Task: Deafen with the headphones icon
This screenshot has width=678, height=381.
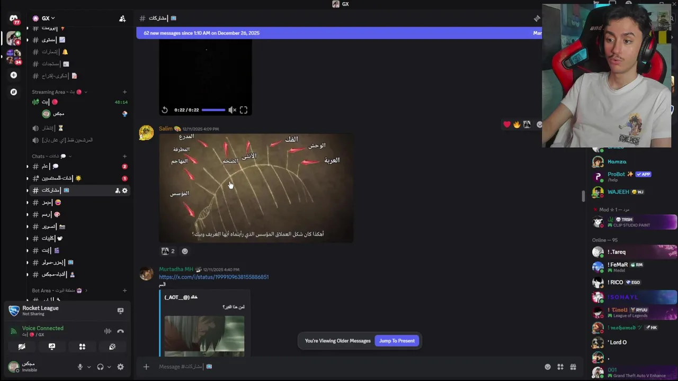Action: click(x=100, y=367)
